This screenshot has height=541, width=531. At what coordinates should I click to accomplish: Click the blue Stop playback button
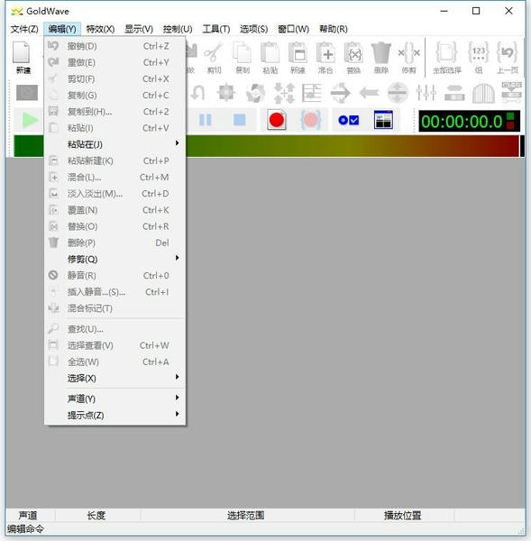click(240, 120)
